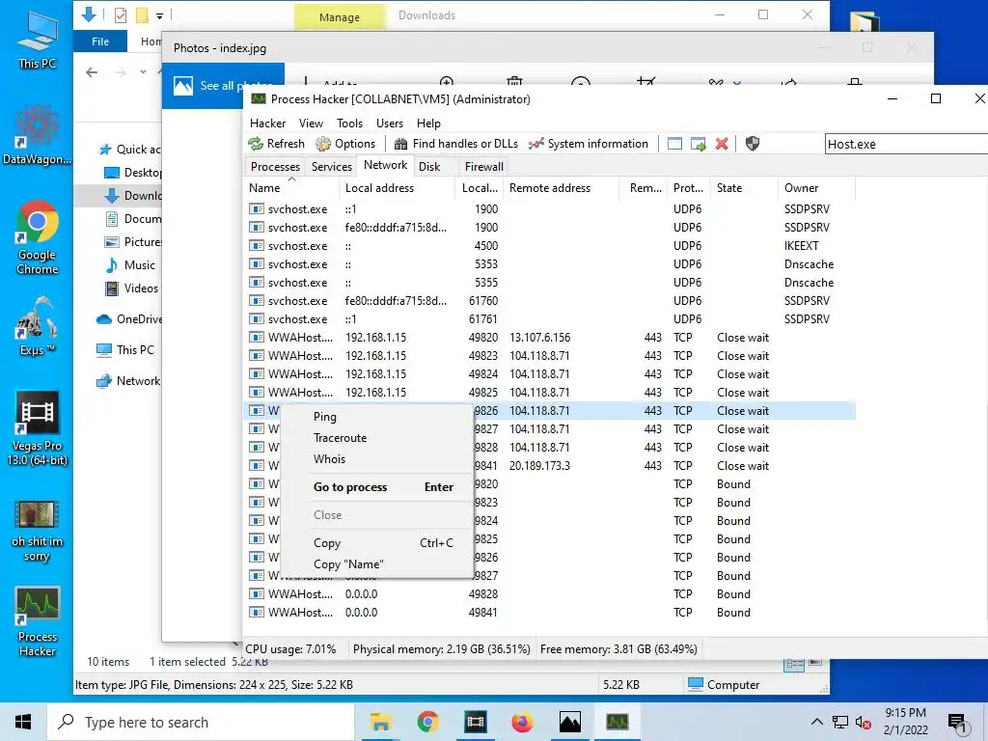
Task: Select Go to process in context menu
Action: [x=376, y=487]
